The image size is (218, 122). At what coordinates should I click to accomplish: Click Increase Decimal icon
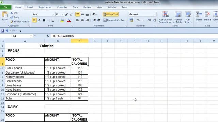(x=150, y=20)
